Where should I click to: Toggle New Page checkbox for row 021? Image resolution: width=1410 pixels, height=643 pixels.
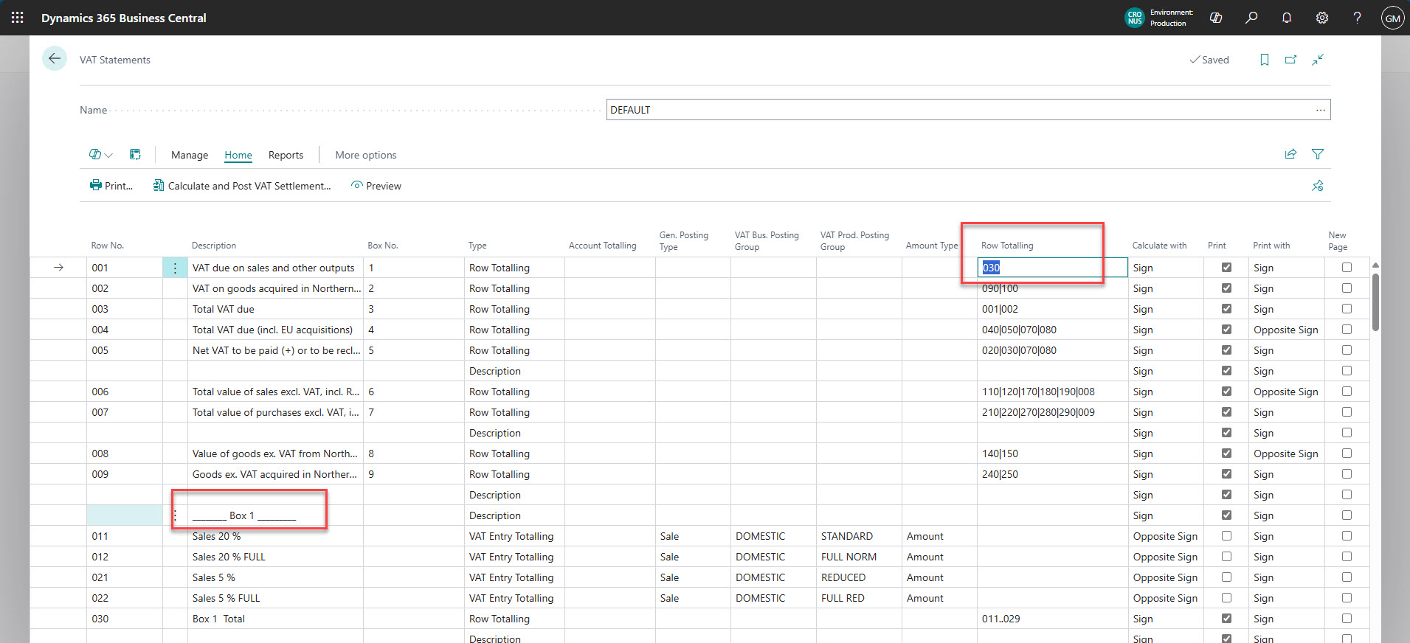pyautogui.click(x=1347, y=577)
